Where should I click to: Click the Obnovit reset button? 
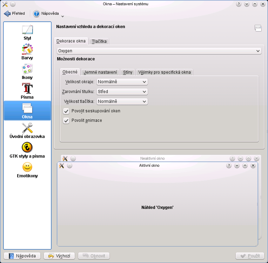[x=94, y=256]
